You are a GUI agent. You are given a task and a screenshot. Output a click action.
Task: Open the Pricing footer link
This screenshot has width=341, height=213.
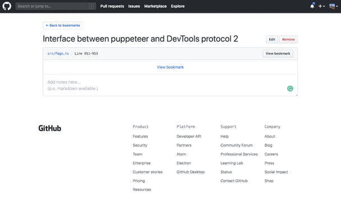tap(139, 181)
